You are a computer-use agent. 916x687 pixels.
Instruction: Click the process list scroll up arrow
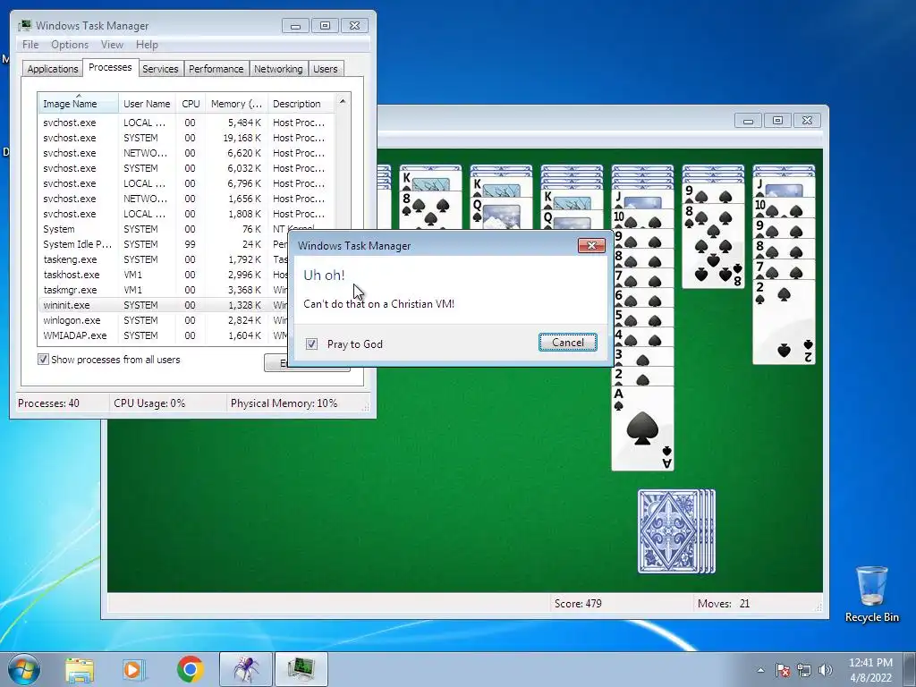point(343,101)
